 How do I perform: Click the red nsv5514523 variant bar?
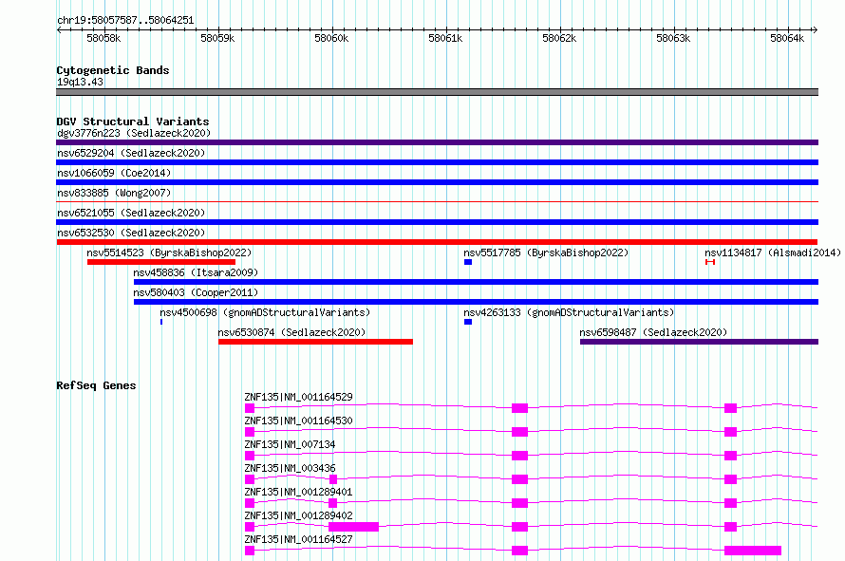(161, 262)
